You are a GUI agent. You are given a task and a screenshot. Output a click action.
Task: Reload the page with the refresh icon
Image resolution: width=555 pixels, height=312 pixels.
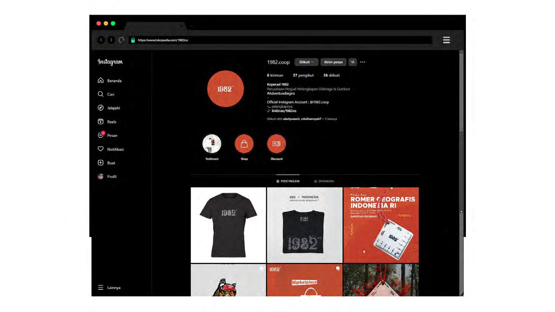(x=121, y=40)
